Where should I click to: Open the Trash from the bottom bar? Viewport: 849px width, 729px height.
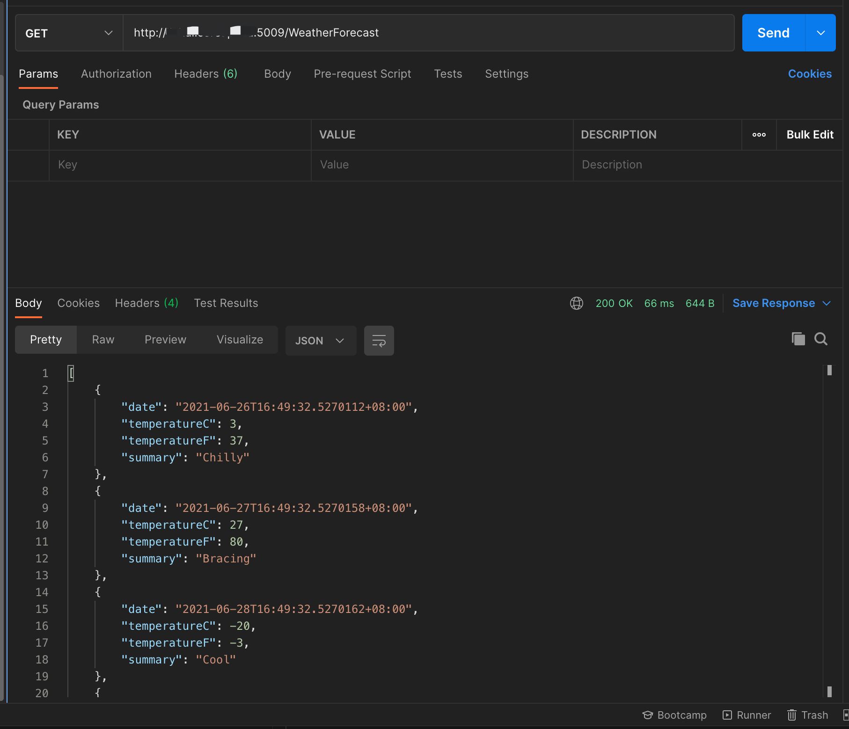[807, 715]
